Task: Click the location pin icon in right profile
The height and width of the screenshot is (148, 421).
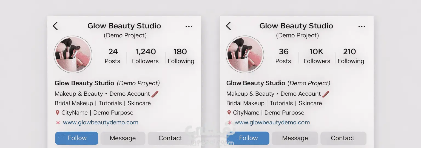Action: pos(229,113)
